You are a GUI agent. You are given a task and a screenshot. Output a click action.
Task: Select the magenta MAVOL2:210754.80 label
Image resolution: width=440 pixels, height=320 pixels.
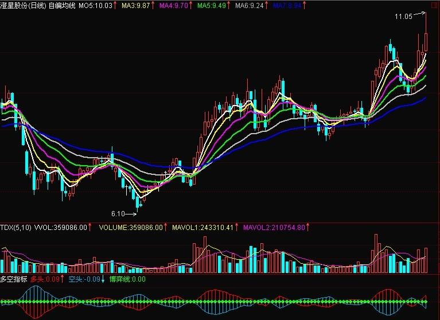pos(274,228)
